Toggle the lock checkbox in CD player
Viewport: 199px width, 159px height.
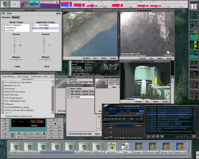(x=3, y=124)
